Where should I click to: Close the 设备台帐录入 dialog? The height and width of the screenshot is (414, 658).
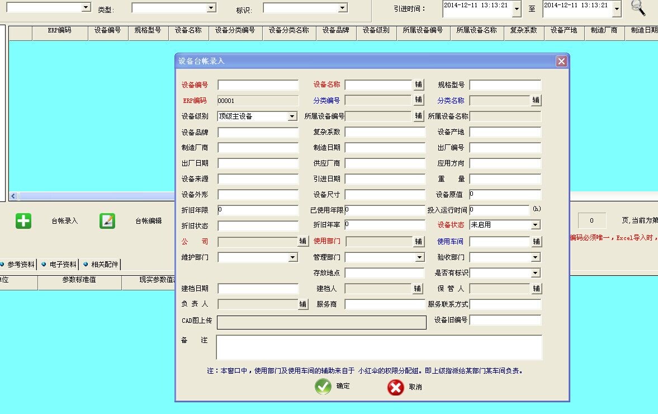[561, 62]
